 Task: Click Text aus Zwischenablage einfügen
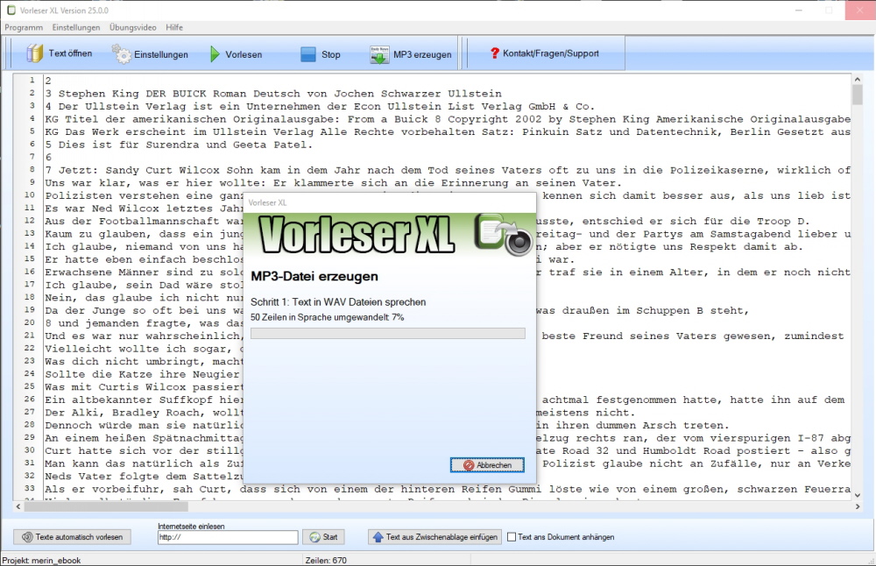click(x=434, y=537)
